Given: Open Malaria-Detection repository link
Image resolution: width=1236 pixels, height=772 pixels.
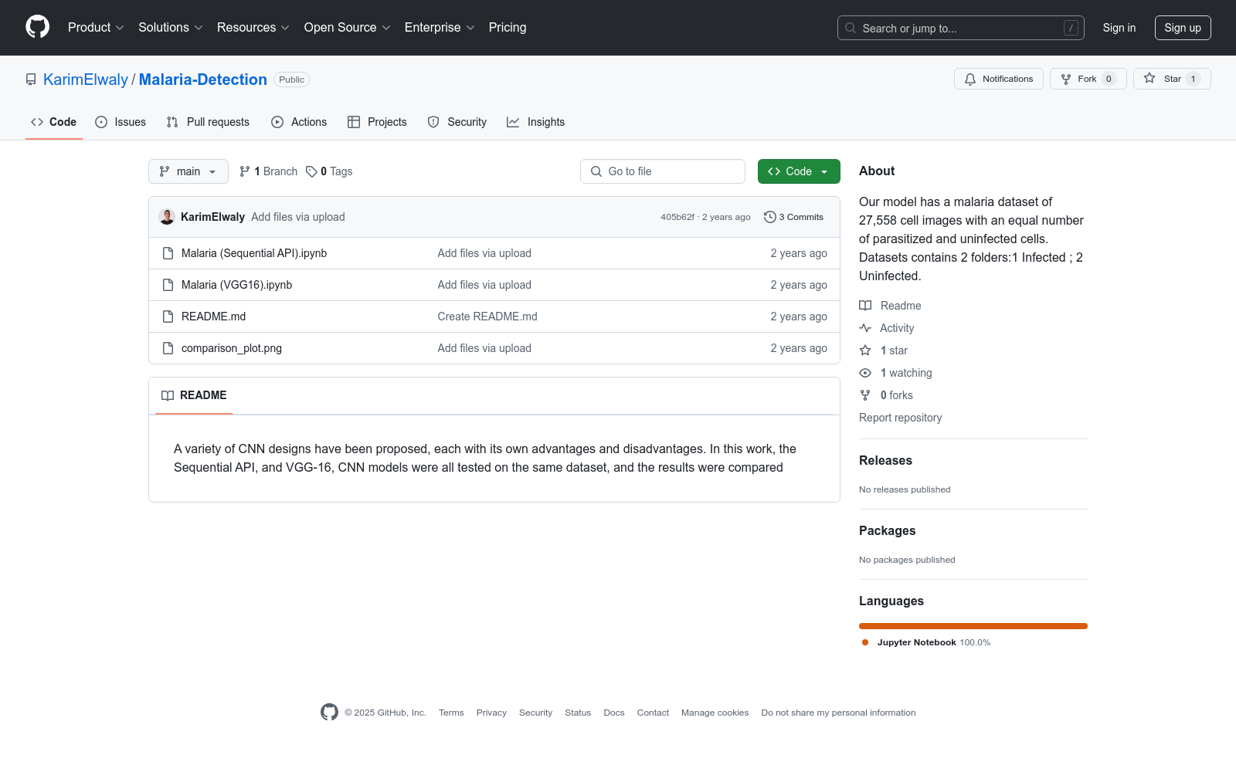Looking at the screenshot, I should click(203, 80).
